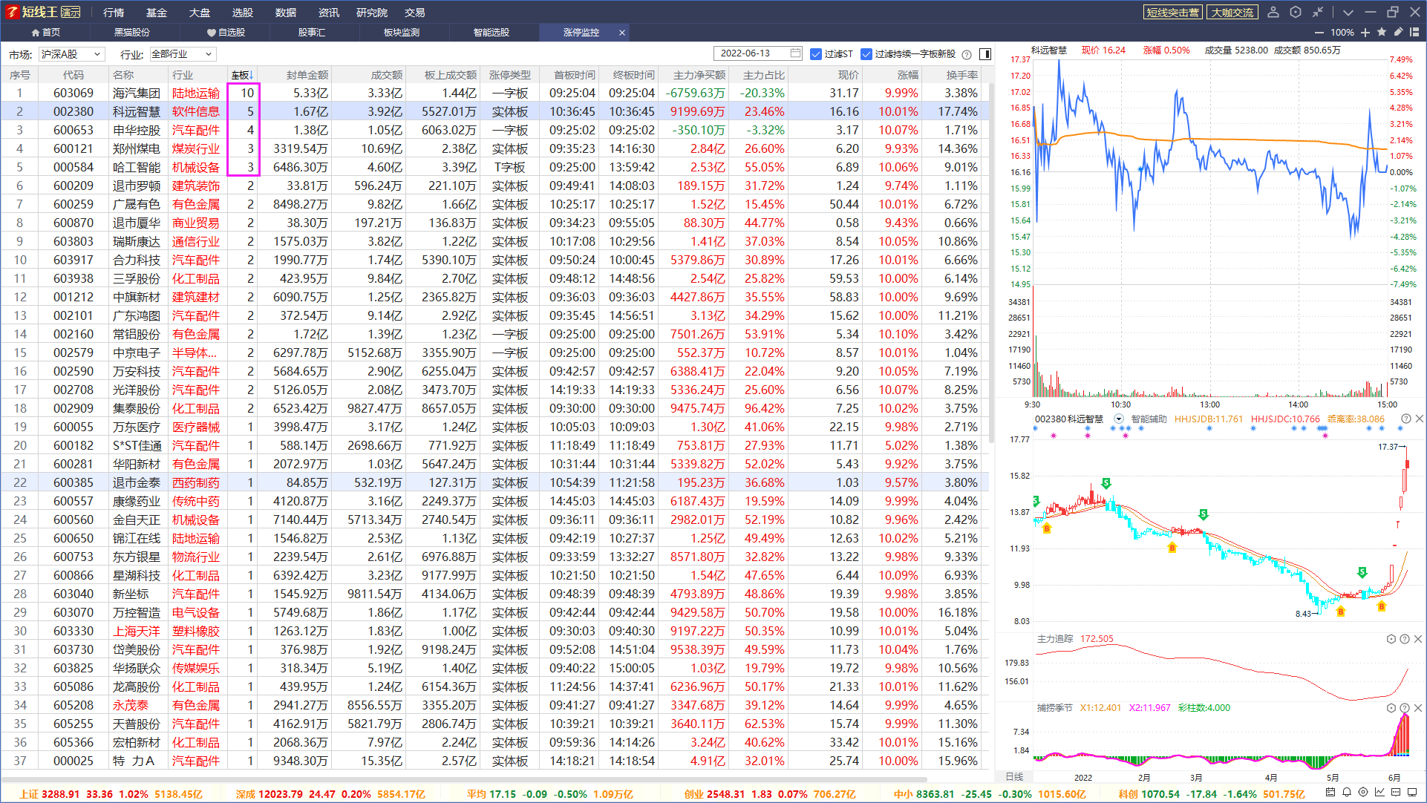Close the 主力追踪 indicator panel
Screen dimensions: 1427x803
(x=1418, y=639)
